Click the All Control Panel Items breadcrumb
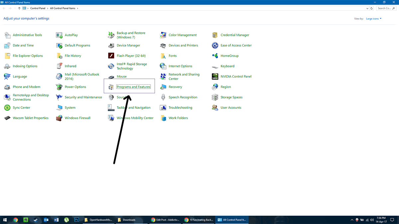The width and height of the screenshot is (399, 224). tap(63, 8)
